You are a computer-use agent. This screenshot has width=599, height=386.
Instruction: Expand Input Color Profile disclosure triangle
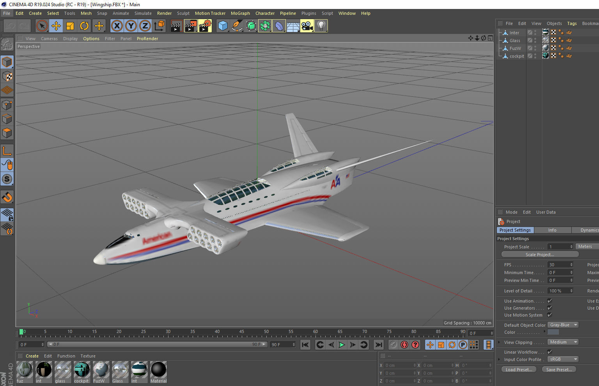coord(499,359)
